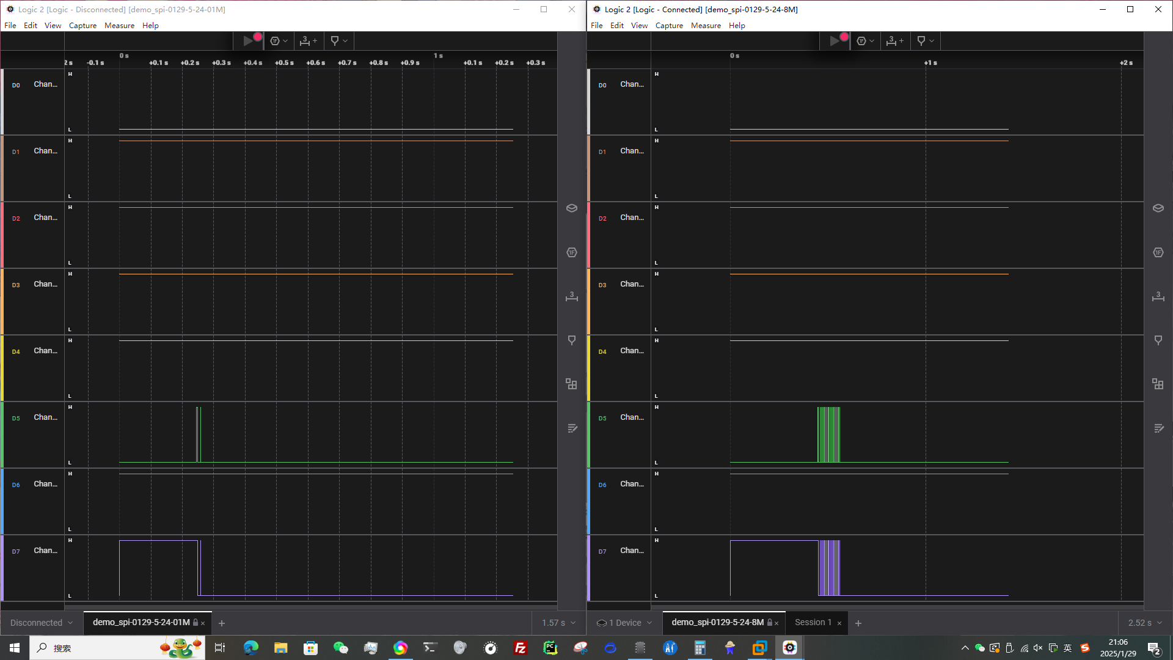The width and height of the screenshot is (1173, 660).
Task: Open View menu in right Logic window
Action: tap(639, 26)
